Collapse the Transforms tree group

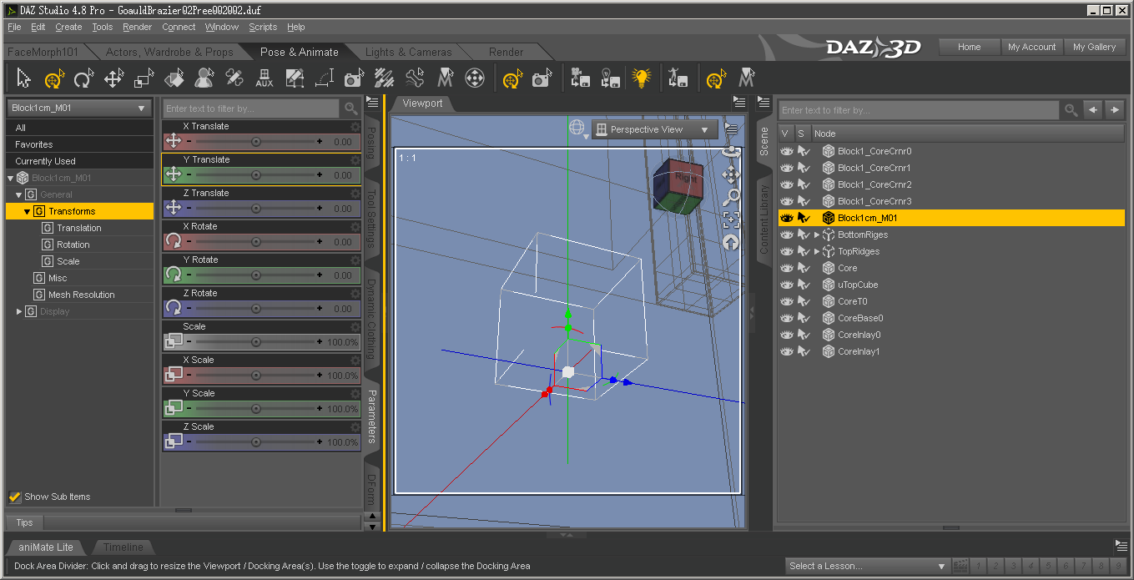(27, 211)
